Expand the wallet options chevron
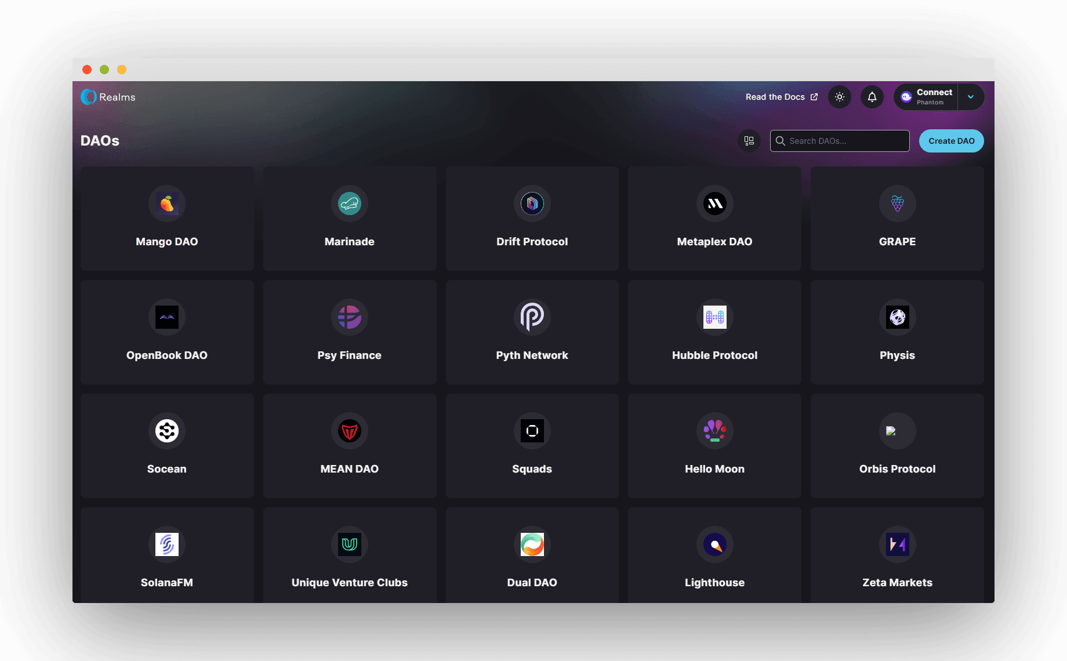The image size is (1067, 661). (970, 97)
